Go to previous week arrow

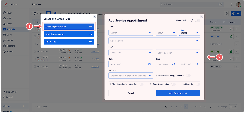click(x=61, y=14)
